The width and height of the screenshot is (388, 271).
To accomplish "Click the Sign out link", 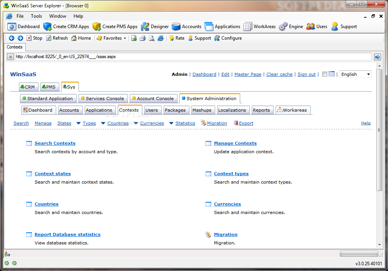I will tap(306, 74).
